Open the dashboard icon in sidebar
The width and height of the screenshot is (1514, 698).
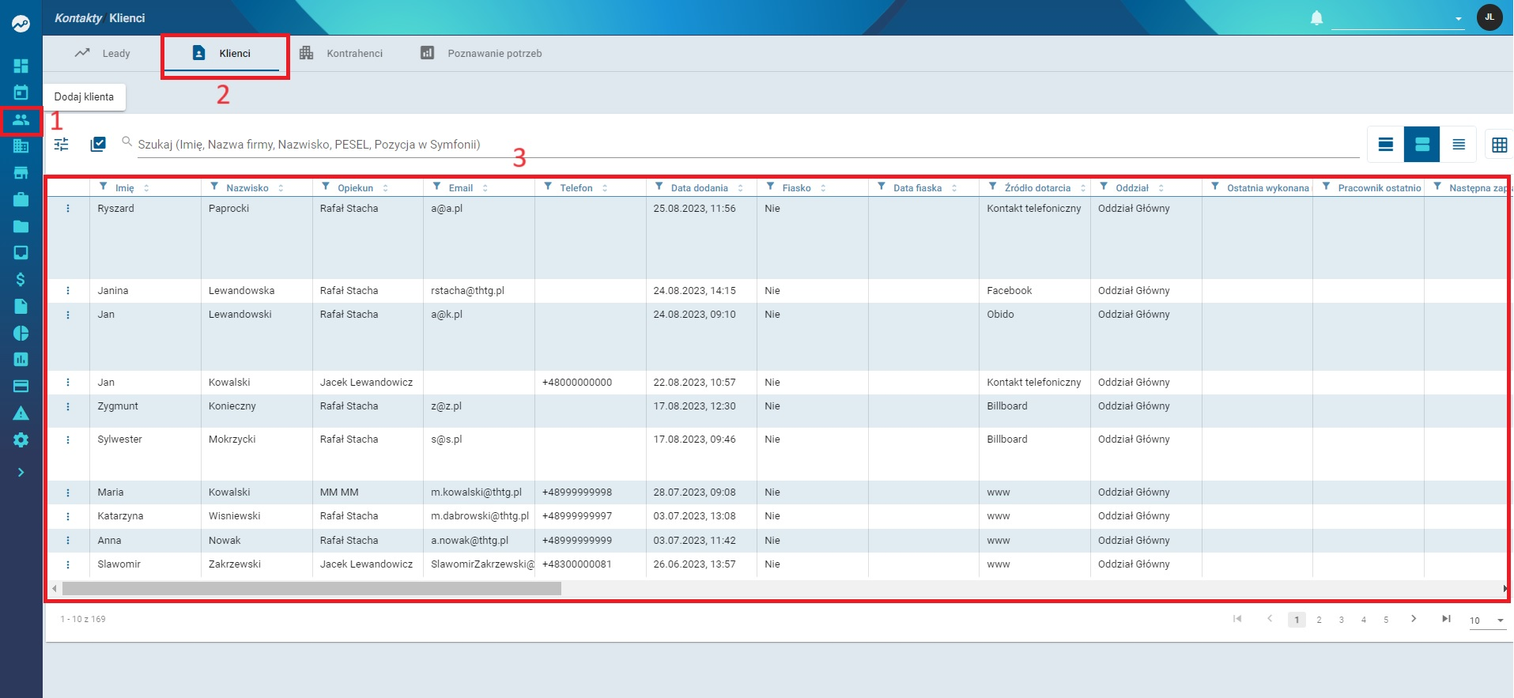[x=21, y=66]
